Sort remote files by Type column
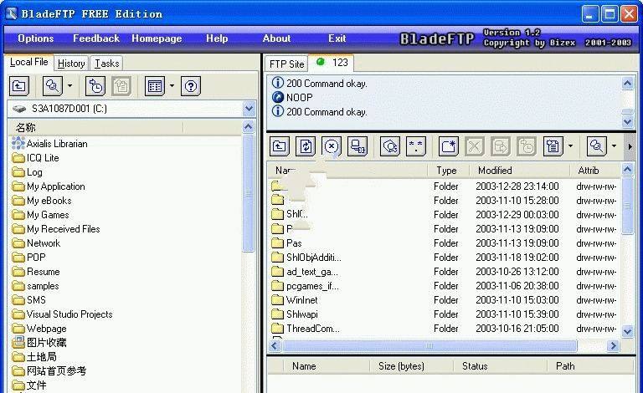 click(447, 171)
